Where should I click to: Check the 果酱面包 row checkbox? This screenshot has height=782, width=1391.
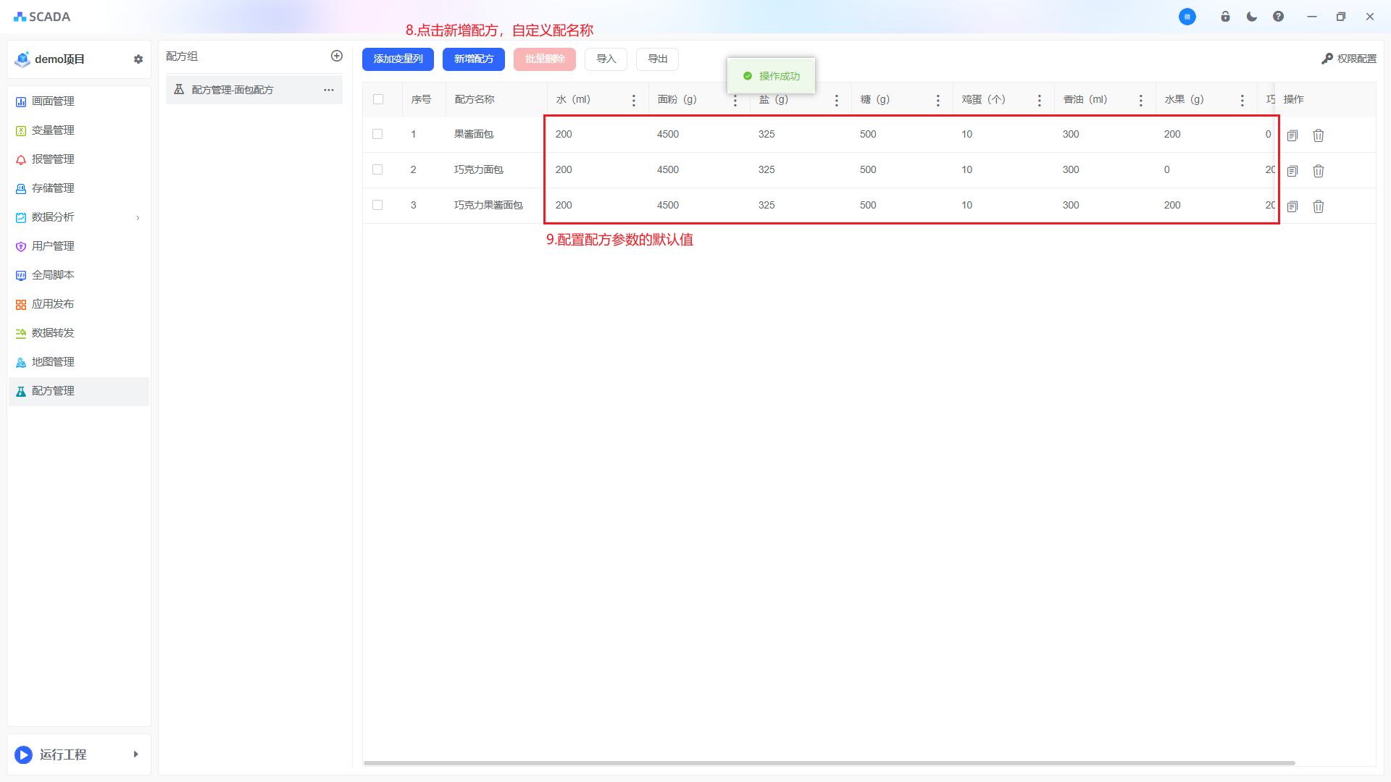click(x=377, y=134)
